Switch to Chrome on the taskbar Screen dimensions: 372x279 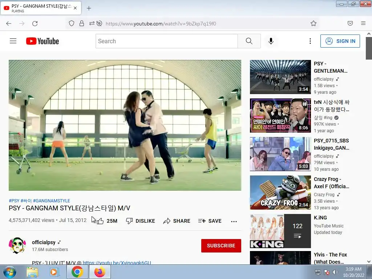click(x=77, y=272)
